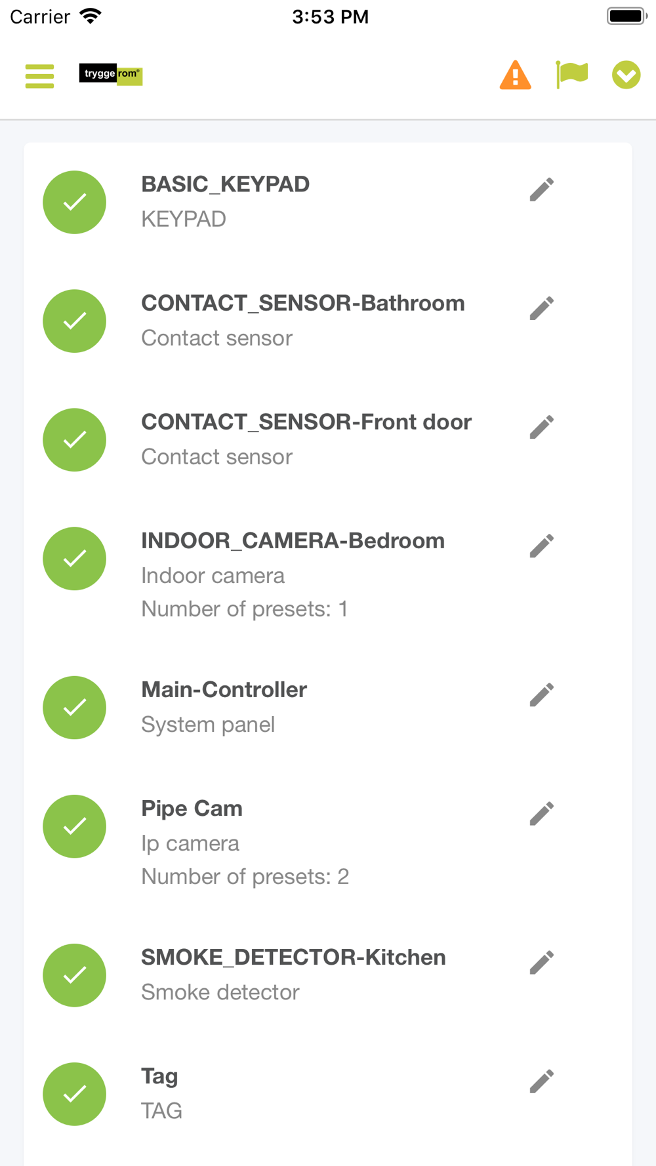Edit the CONTACT_SENSOR-Front door device
Image resolution: width=656 pixels, height=1166 pixels.
(x=542, y=427)
